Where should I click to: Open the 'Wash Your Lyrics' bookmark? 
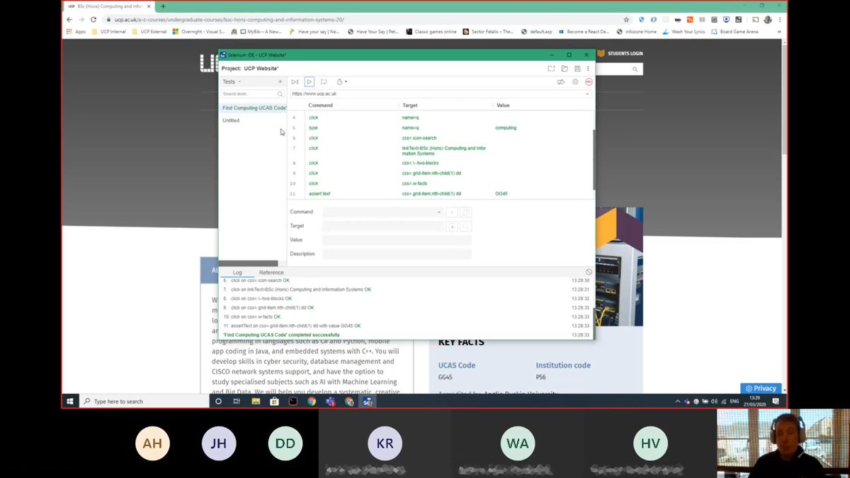click(684, 31)
